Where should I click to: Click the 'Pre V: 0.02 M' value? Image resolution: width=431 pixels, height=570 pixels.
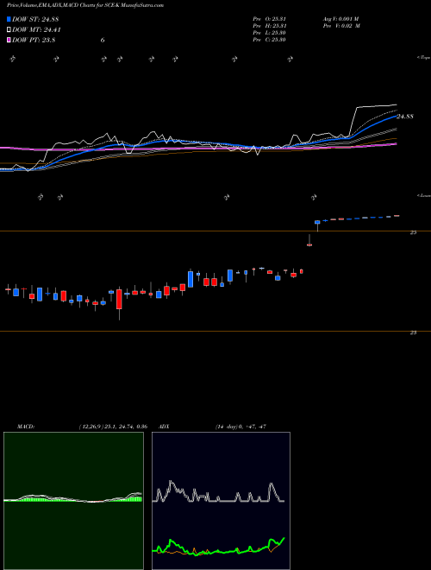click(341, 26)
